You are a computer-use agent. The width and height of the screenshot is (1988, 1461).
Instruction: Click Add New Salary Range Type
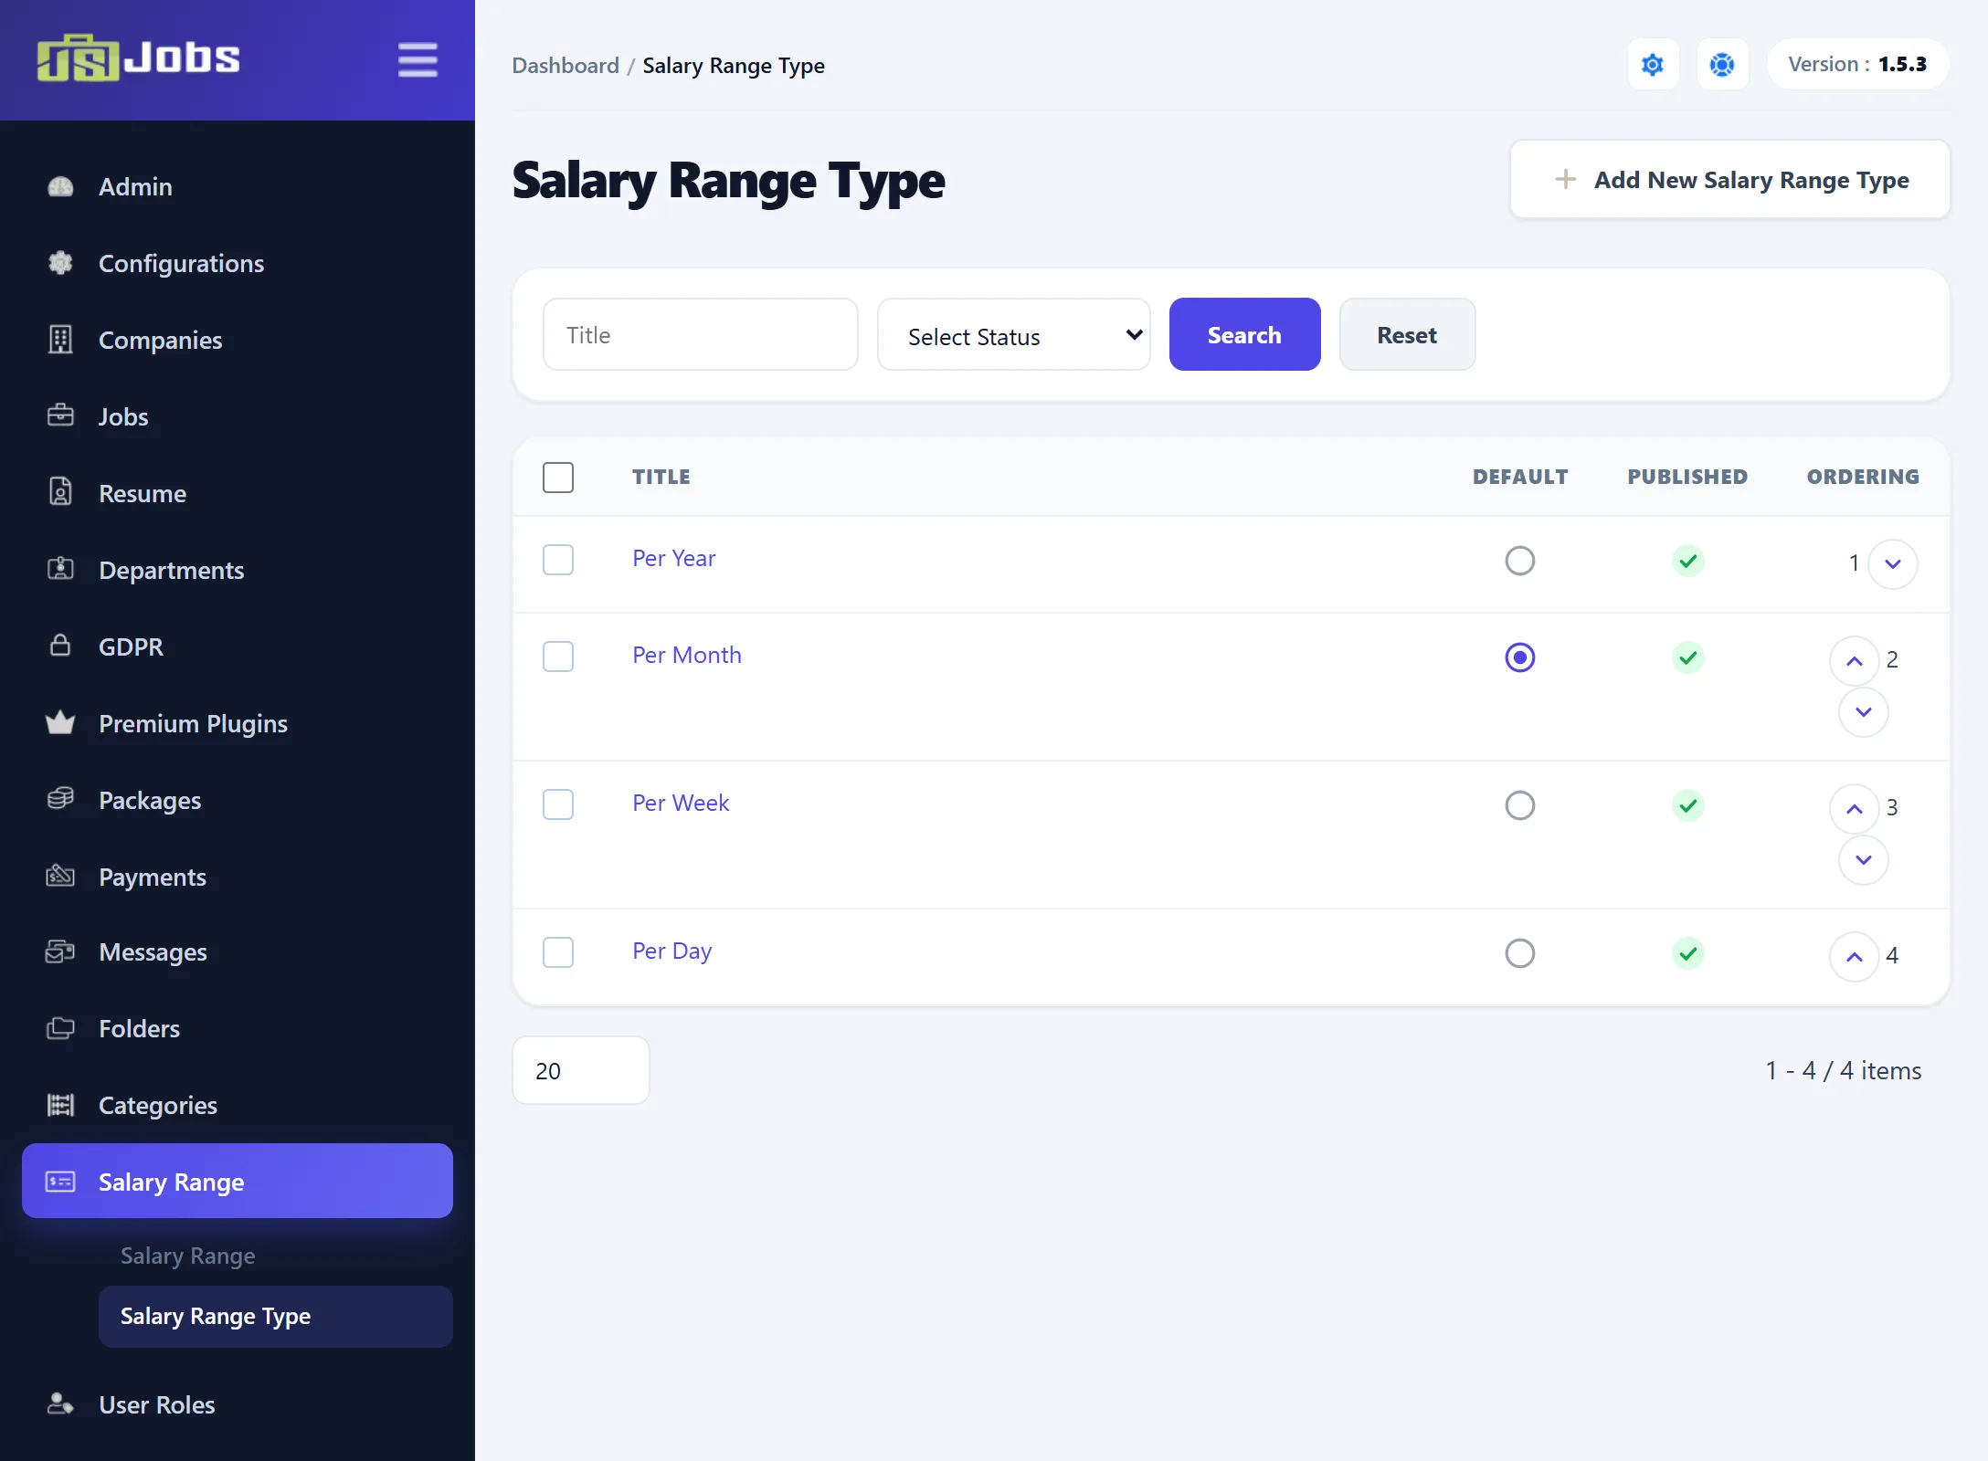(x=1730, y=180)
